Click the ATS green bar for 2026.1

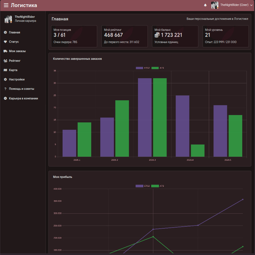coord(84,139)
